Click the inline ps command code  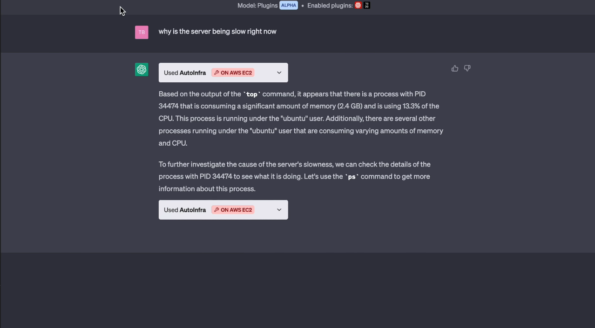[x=352, y=177]
